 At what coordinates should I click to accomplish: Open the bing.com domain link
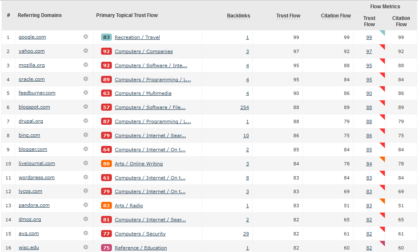click(x=29, y=135)
